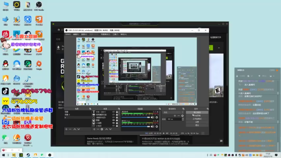Open WeChat desktop shortcut icon

6,139
